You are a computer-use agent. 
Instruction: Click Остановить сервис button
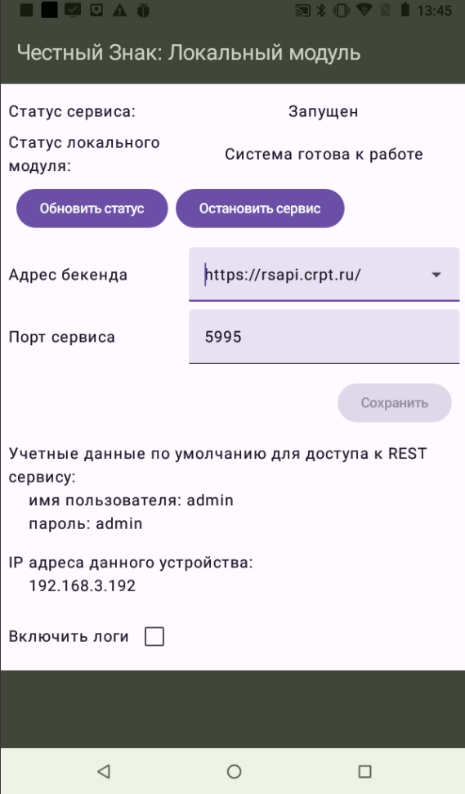click(260, 209)
